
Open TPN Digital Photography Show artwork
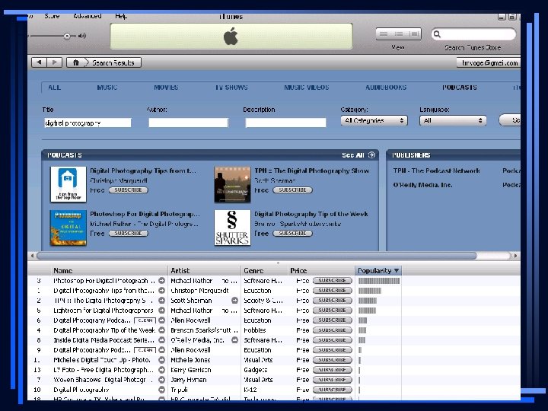coord(232,184)
